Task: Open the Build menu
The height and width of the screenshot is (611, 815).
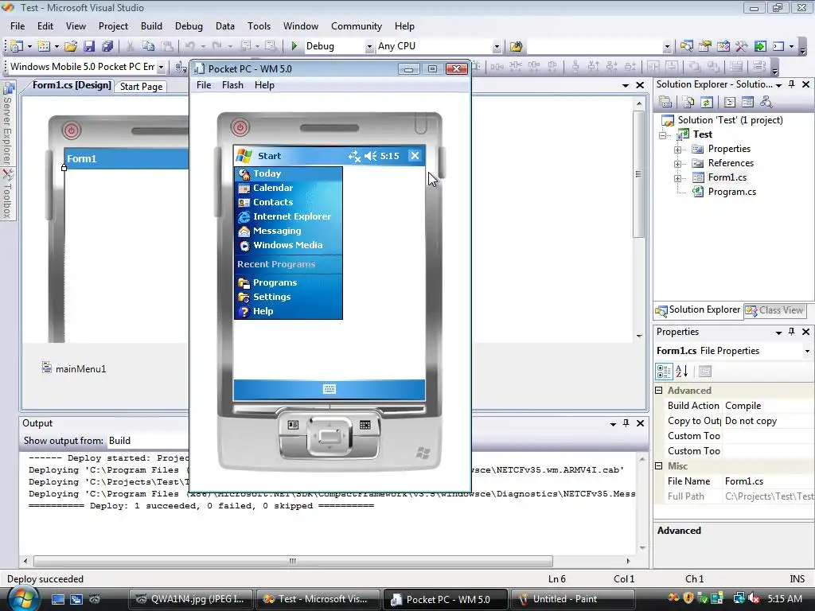Action: coord(151,26)
